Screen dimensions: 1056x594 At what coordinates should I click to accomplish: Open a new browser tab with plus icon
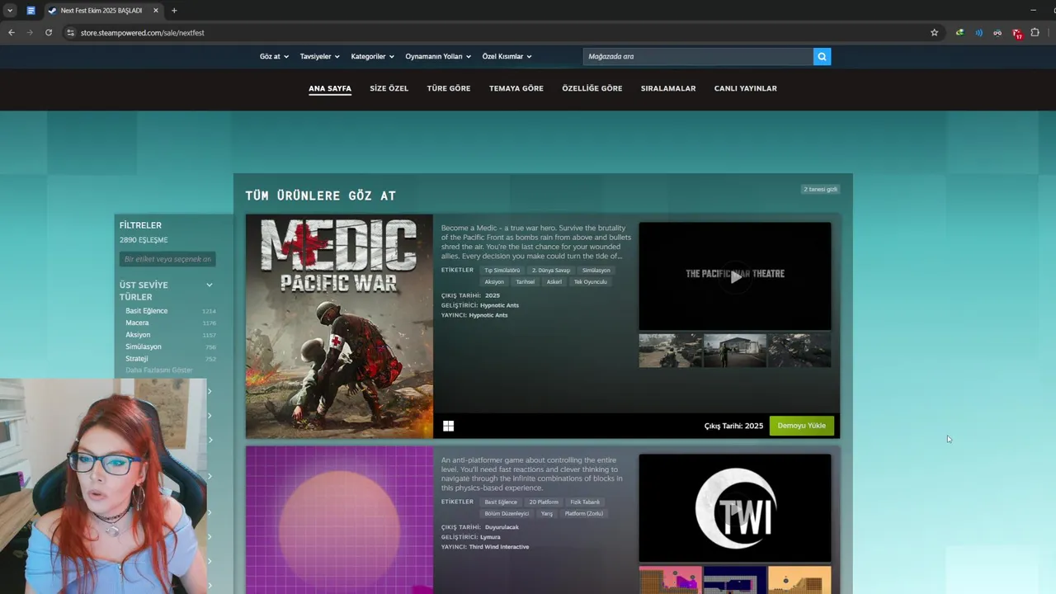(x=174, y=11)
